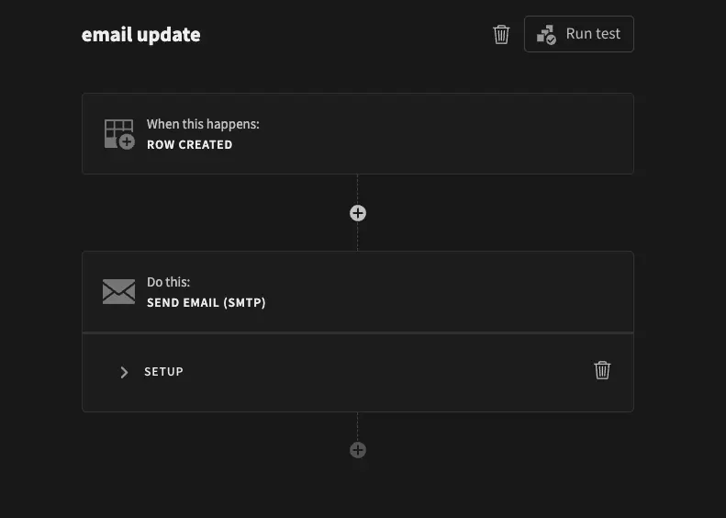The height and width of the screenshot is (518, 726).
Task: Click the Send Email envelope icon
Action: [x=119, y=292]
